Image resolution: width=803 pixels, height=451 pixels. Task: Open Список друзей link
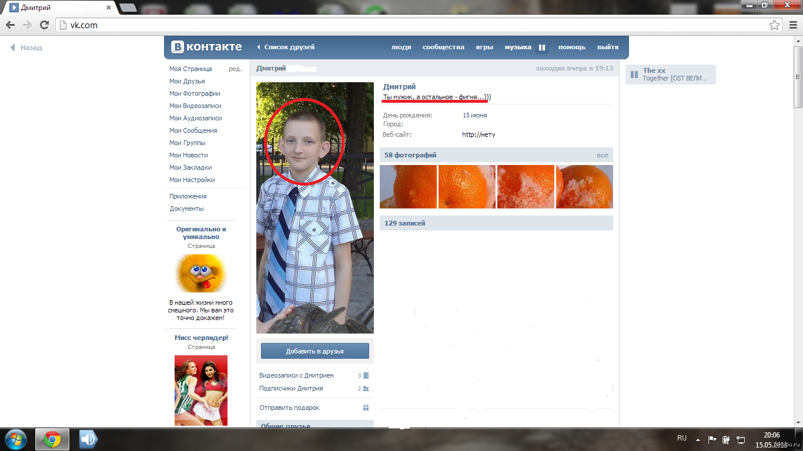click(x=286, y=47)
